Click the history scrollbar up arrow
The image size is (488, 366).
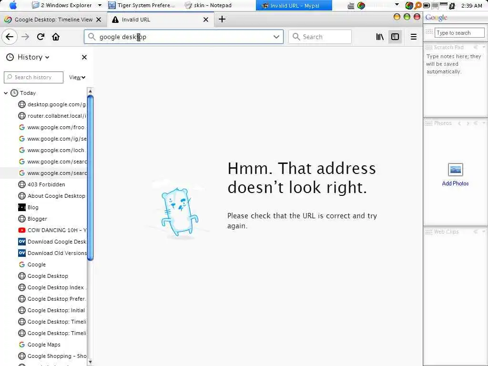90,91
